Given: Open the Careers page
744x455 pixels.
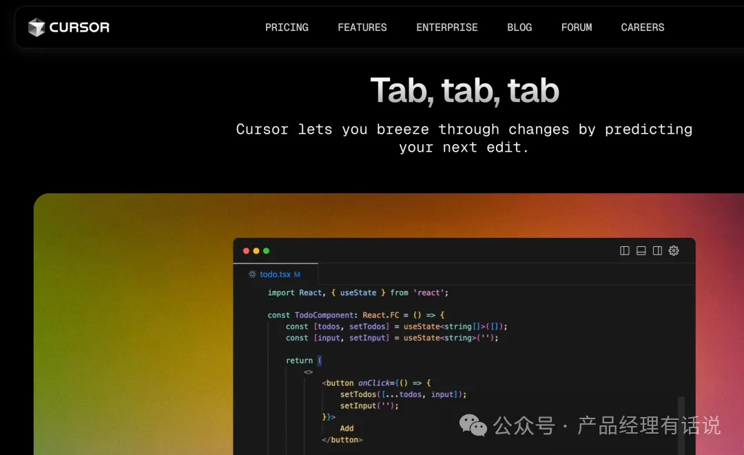Looking at the screenshot, I should click(x=643, y=28).
